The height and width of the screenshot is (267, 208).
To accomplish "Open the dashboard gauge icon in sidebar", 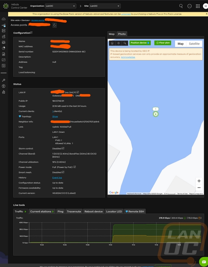I will [x=3, y=19].
